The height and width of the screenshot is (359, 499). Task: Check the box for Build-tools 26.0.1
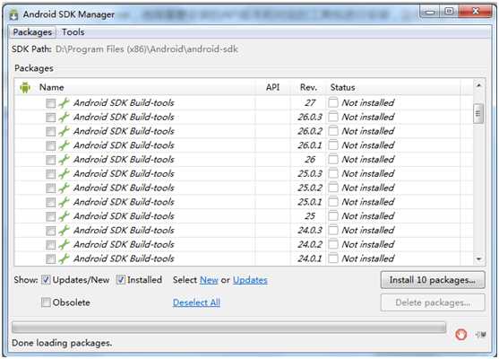coord(50,145)
